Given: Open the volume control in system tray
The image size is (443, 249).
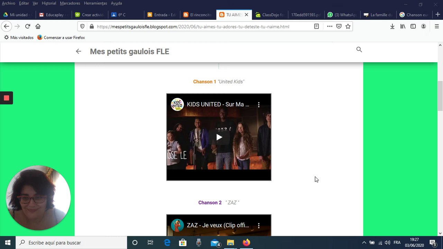Looking at the screenshot, I should point(388,242).
